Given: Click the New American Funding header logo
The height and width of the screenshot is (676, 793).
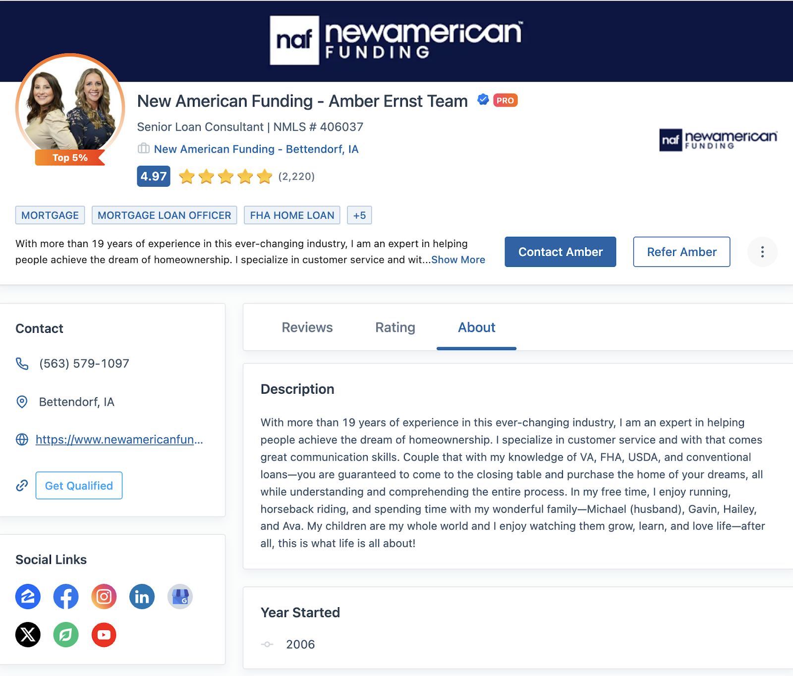Looking at the screenshot, I should 396,40.
